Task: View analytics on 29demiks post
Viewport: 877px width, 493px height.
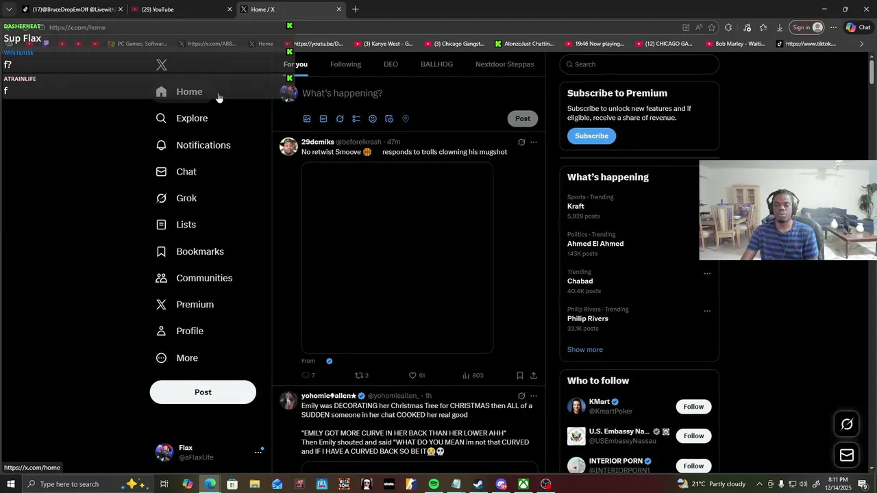Action: tap(473, 375)
